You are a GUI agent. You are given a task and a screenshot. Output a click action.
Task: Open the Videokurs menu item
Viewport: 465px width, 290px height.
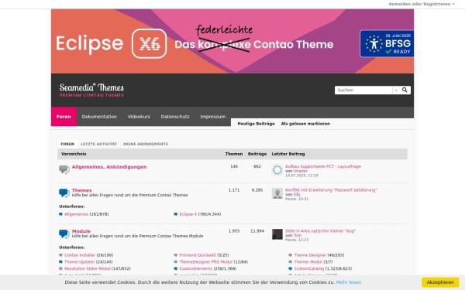pyautogui.click(x=139, y=117)
